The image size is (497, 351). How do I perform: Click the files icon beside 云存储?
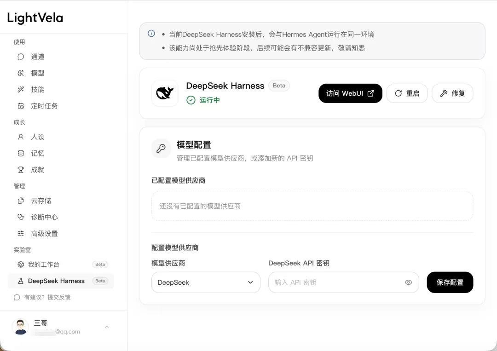click(x=21, y=201)
